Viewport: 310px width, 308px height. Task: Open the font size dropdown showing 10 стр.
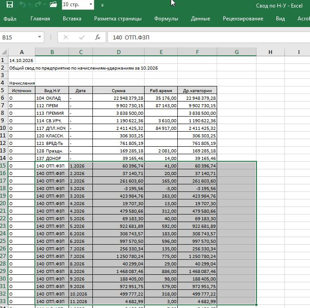91,4
